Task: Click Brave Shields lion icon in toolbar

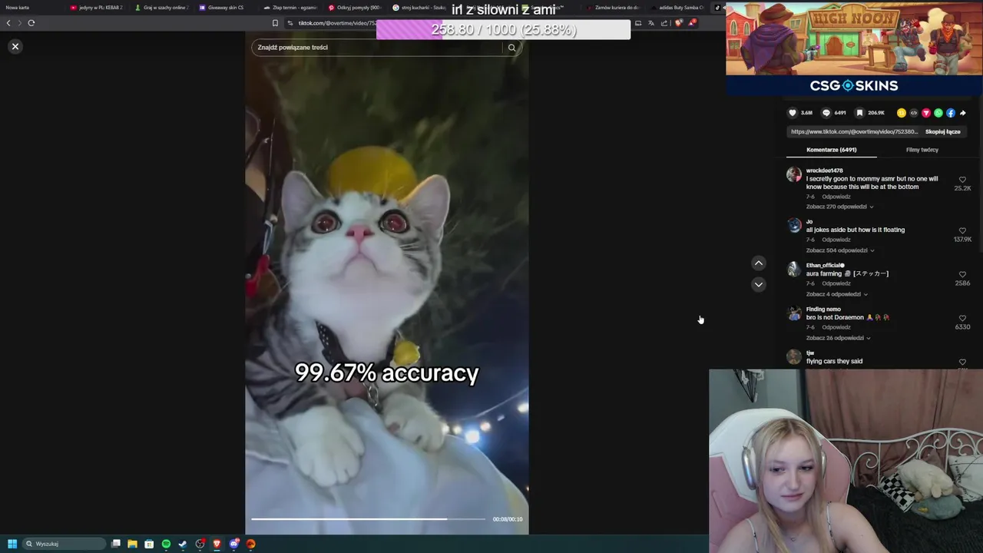Action: pyautogui.click(x=678, y=23)
